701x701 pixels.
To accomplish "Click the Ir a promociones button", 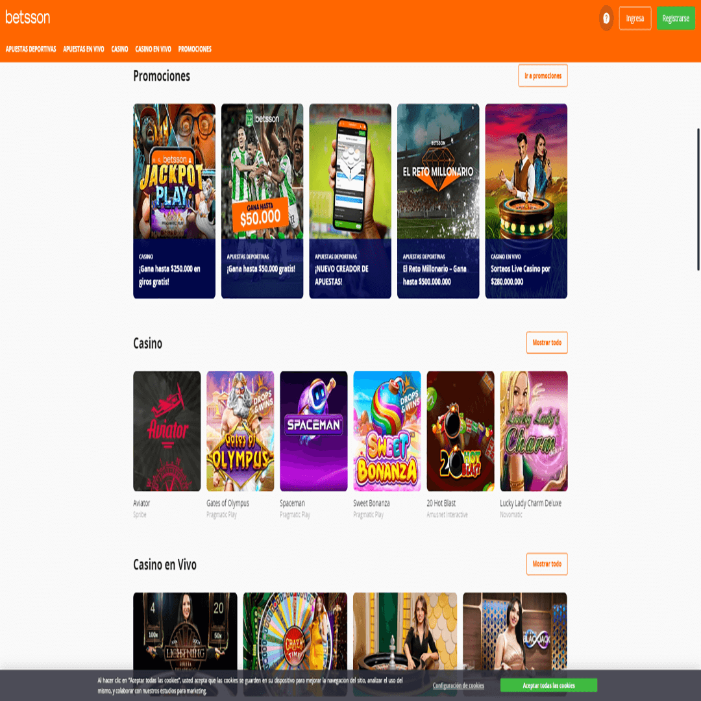I will click(x=543, y=75).
